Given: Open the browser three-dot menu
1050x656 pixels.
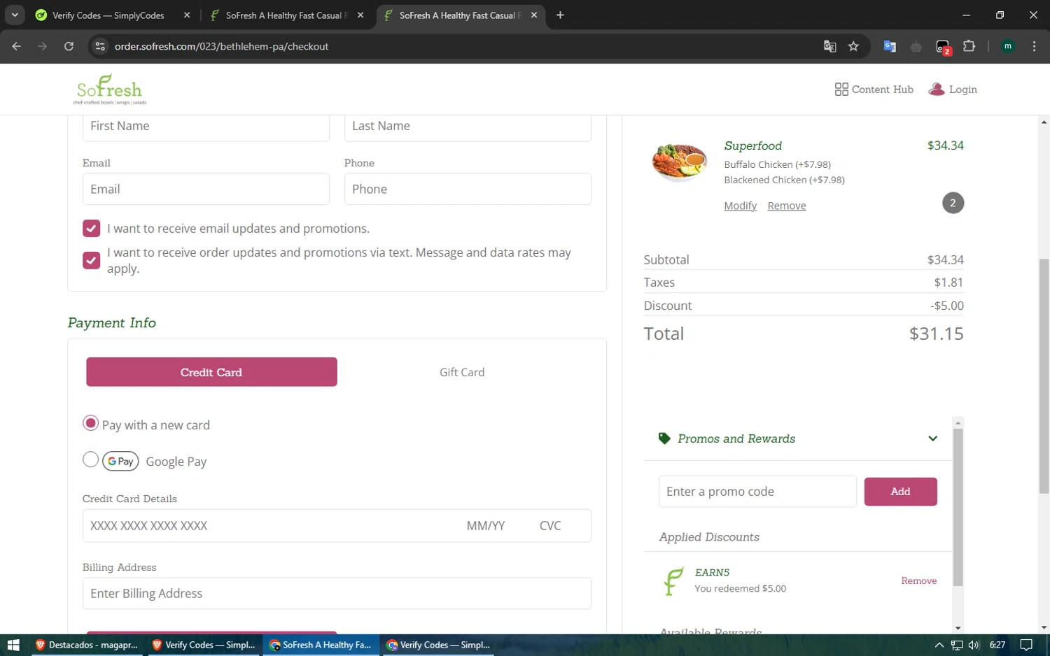Looking at the screenshot, I should 1034,46.
